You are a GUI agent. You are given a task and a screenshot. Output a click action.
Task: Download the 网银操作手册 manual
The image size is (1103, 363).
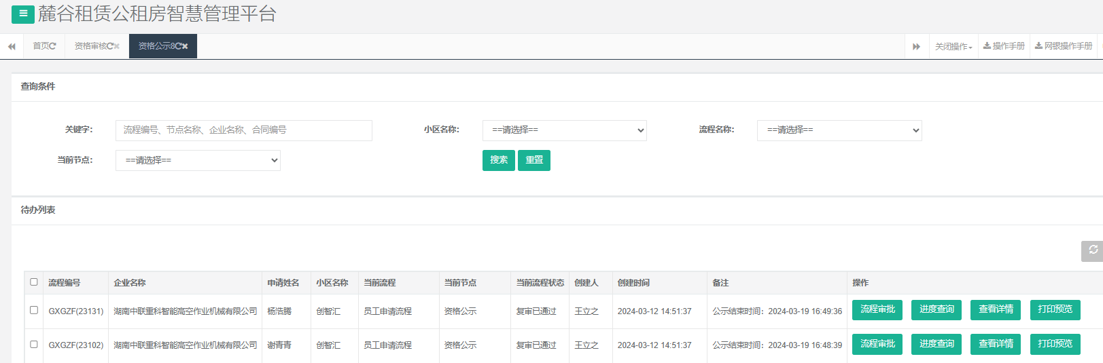[1064, 46]
